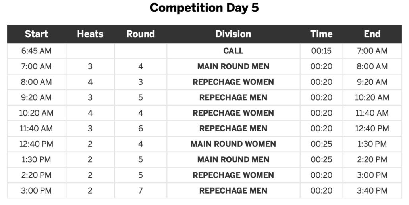Screen dimensions: 409x205
Task: Click MAIN ROUND MEN at 7:00 AM
Action: coord(233,66)
